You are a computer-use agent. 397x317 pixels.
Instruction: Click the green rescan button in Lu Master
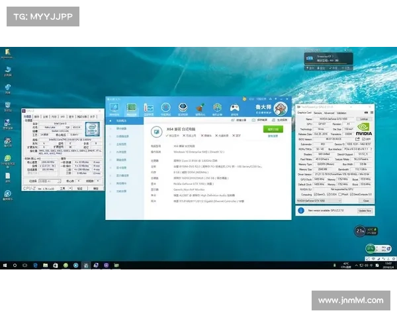(272, 129)
